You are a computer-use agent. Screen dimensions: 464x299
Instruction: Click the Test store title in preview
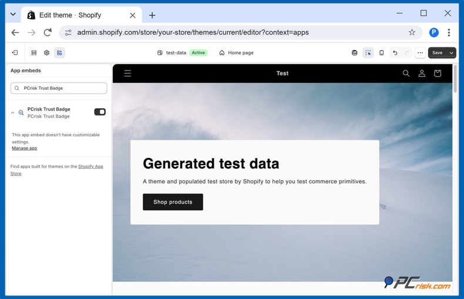(283, 73)
